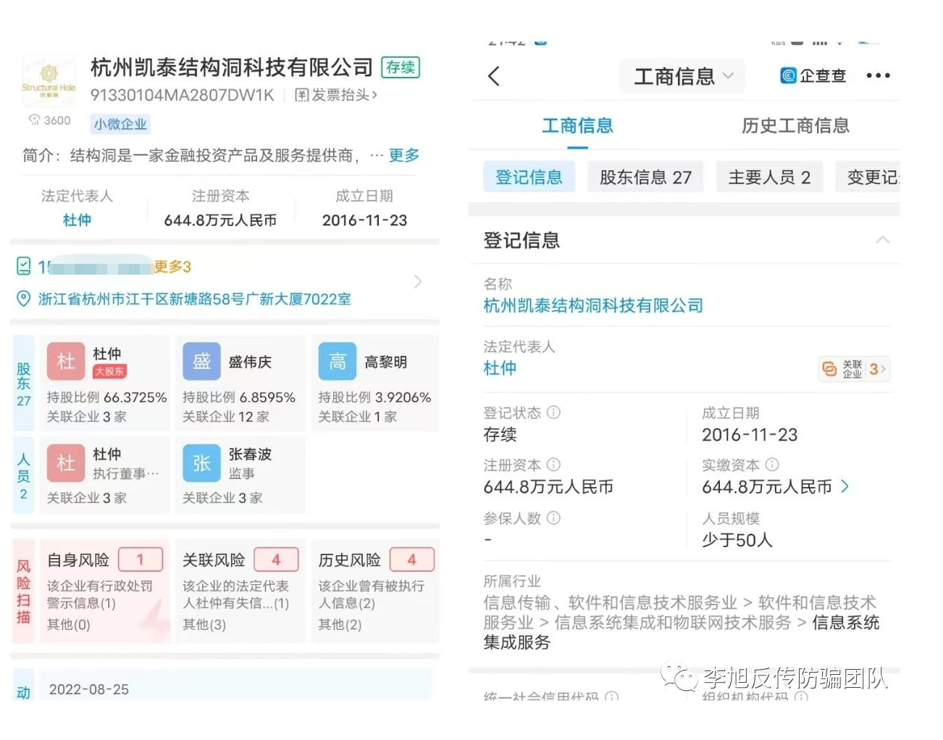The height and width of the screenshot is (740, 943).
Task: Tap the 企查查 logo icon
Action: coord(788,75)
